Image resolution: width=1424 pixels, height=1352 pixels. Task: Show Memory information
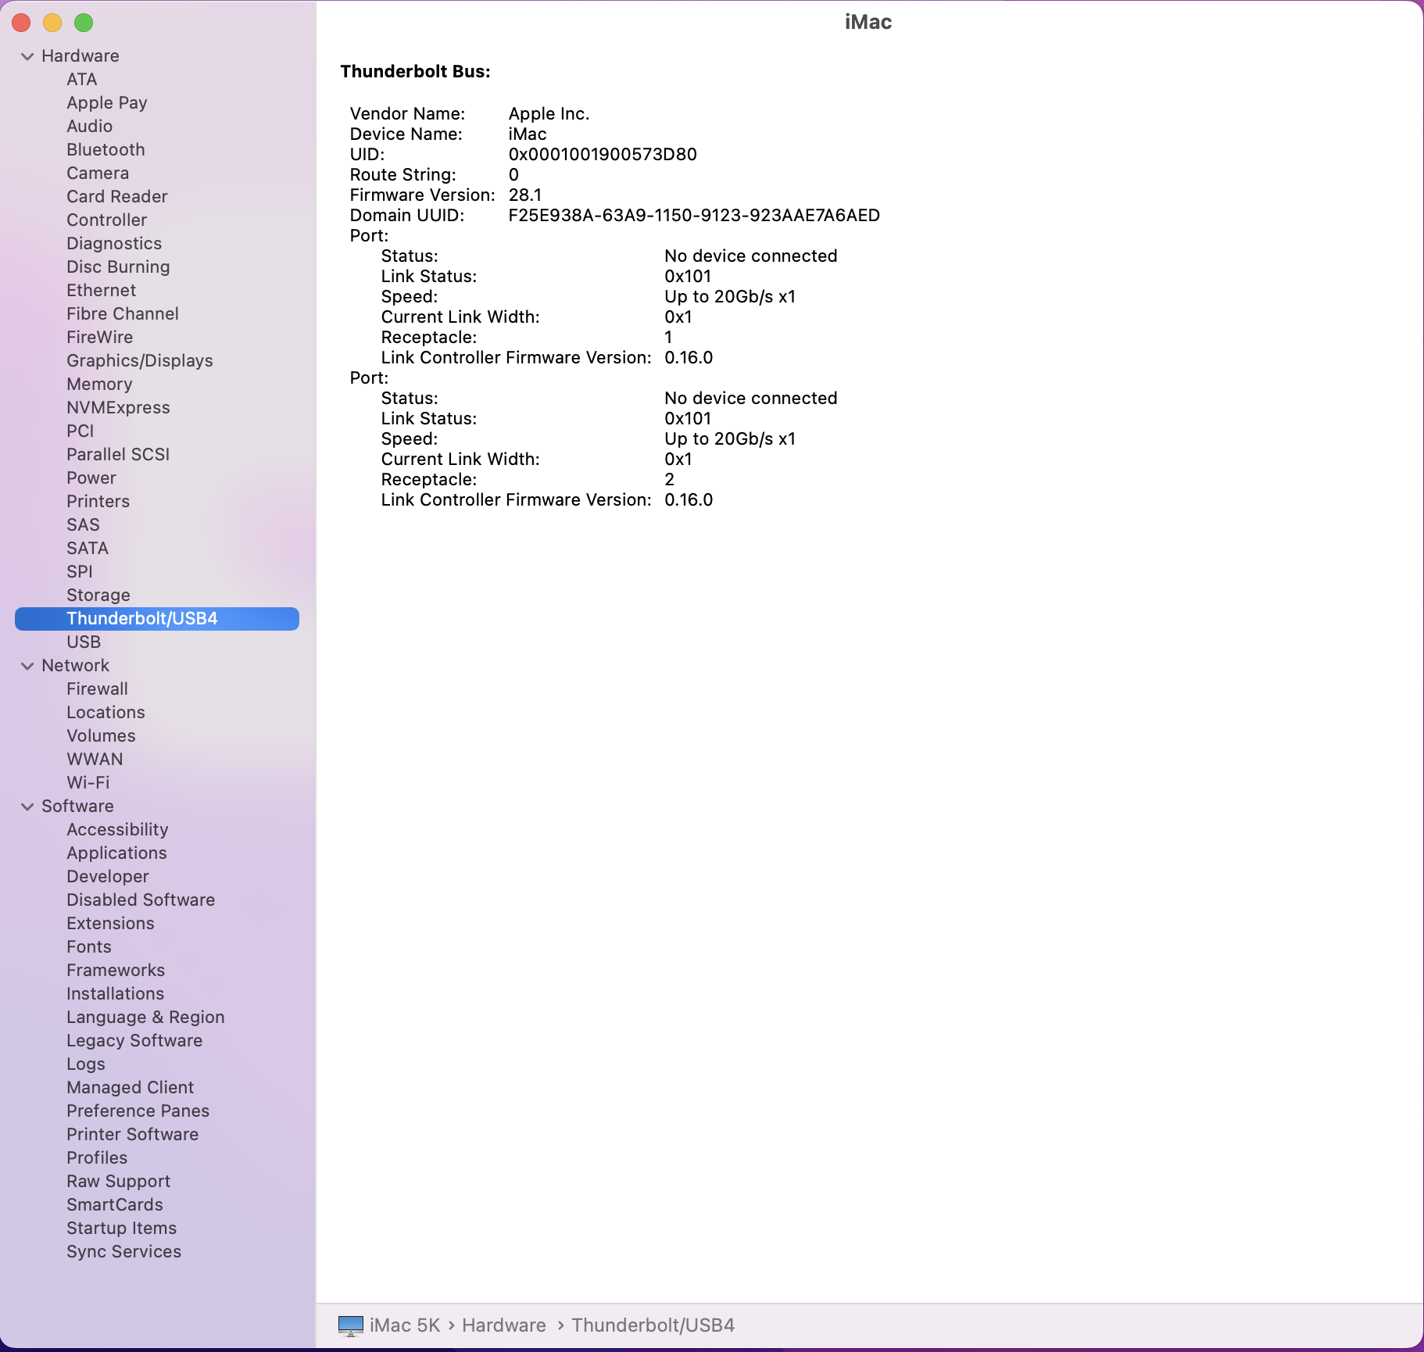point(99,384)
